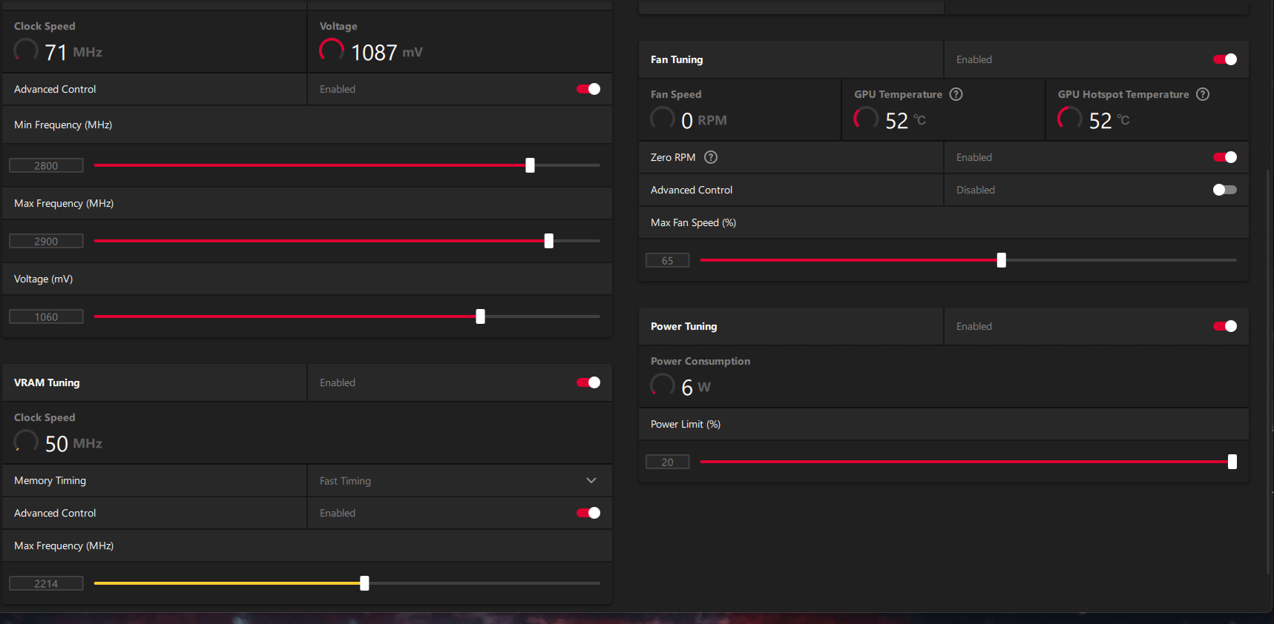This screenshot has height=624, width=1274.
Task: Disable the Fan Tuning switch
Action: [1225, 59]
